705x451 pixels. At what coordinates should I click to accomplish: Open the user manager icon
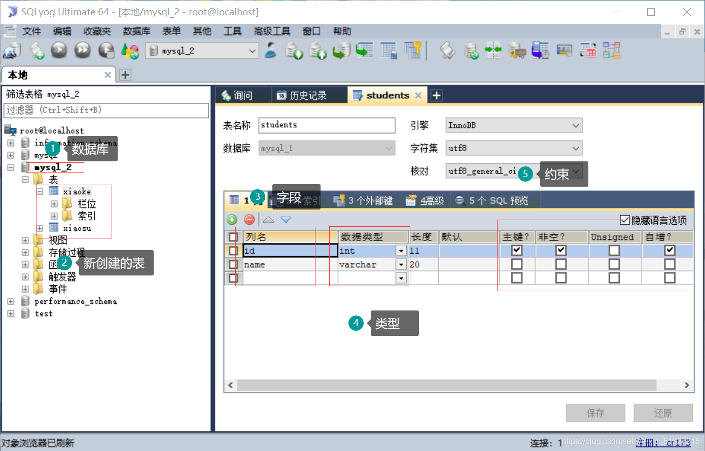pyautogui.click(x=271, y=50)
